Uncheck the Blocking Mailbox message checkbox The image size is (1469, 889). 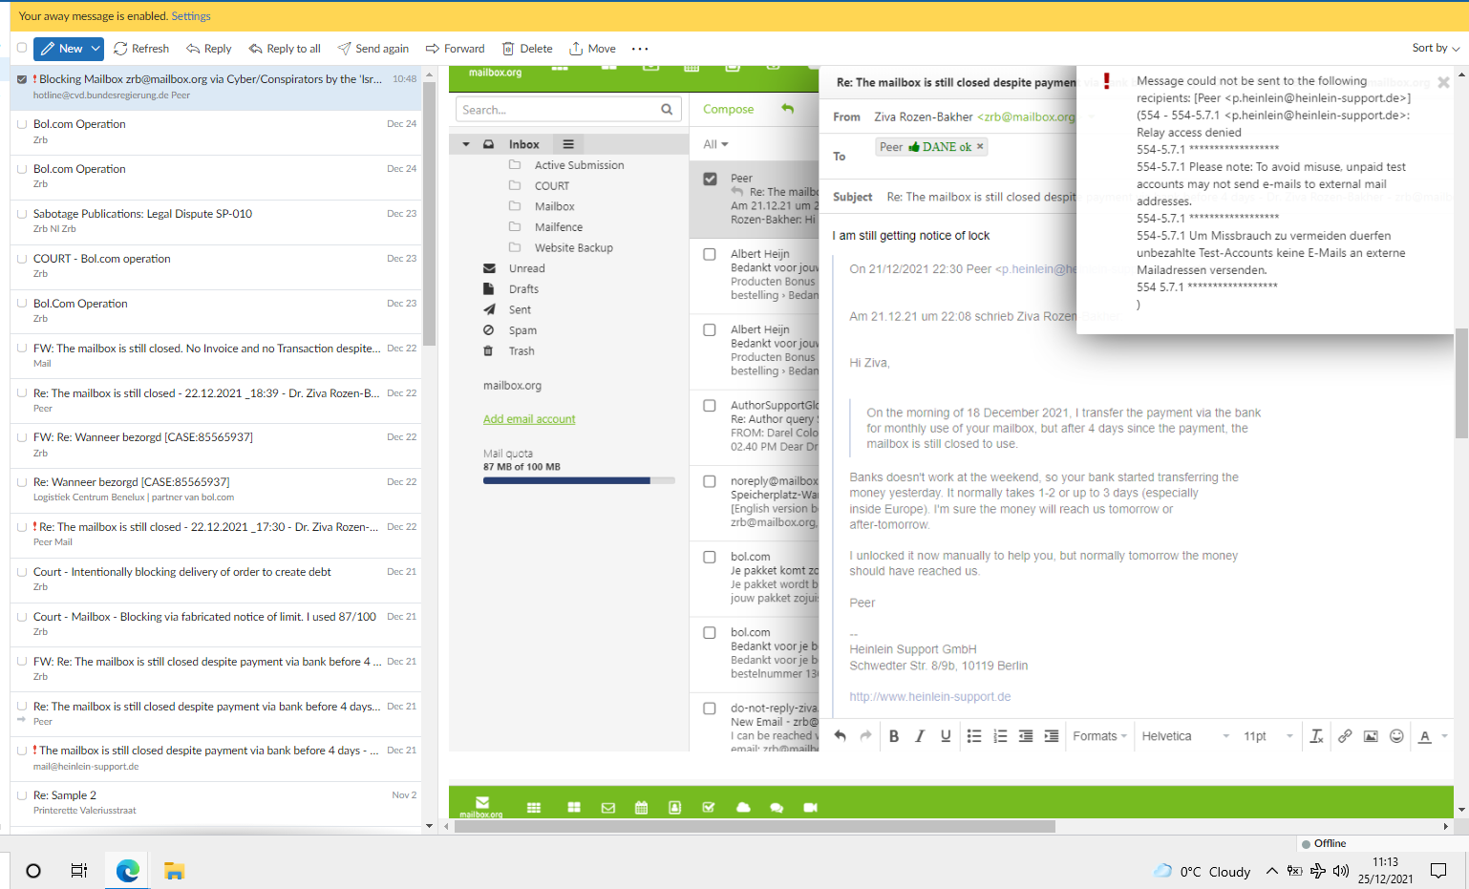[x=22, y=79]
